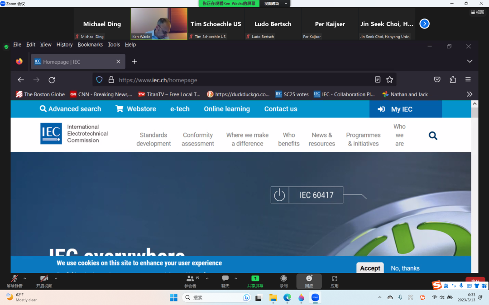Image resolution: width=489 pixels, height=305 pixels.
Task: List all tabs dropdown arrow
Action: pyautogui.click(x=470, y=61)
